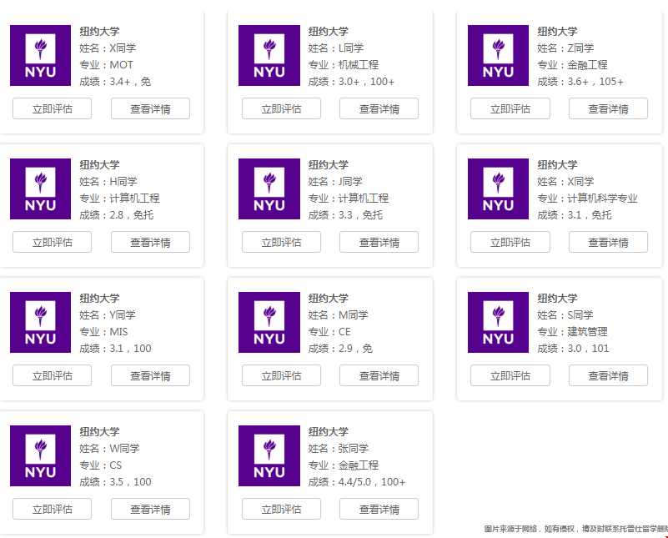Click the NYU logo on 张同学's card
This screenshot has width=668, height=538.
coord(269,455)
